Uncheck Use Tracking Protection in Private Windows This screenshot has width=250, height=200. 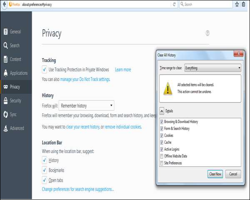pos(45,70)
